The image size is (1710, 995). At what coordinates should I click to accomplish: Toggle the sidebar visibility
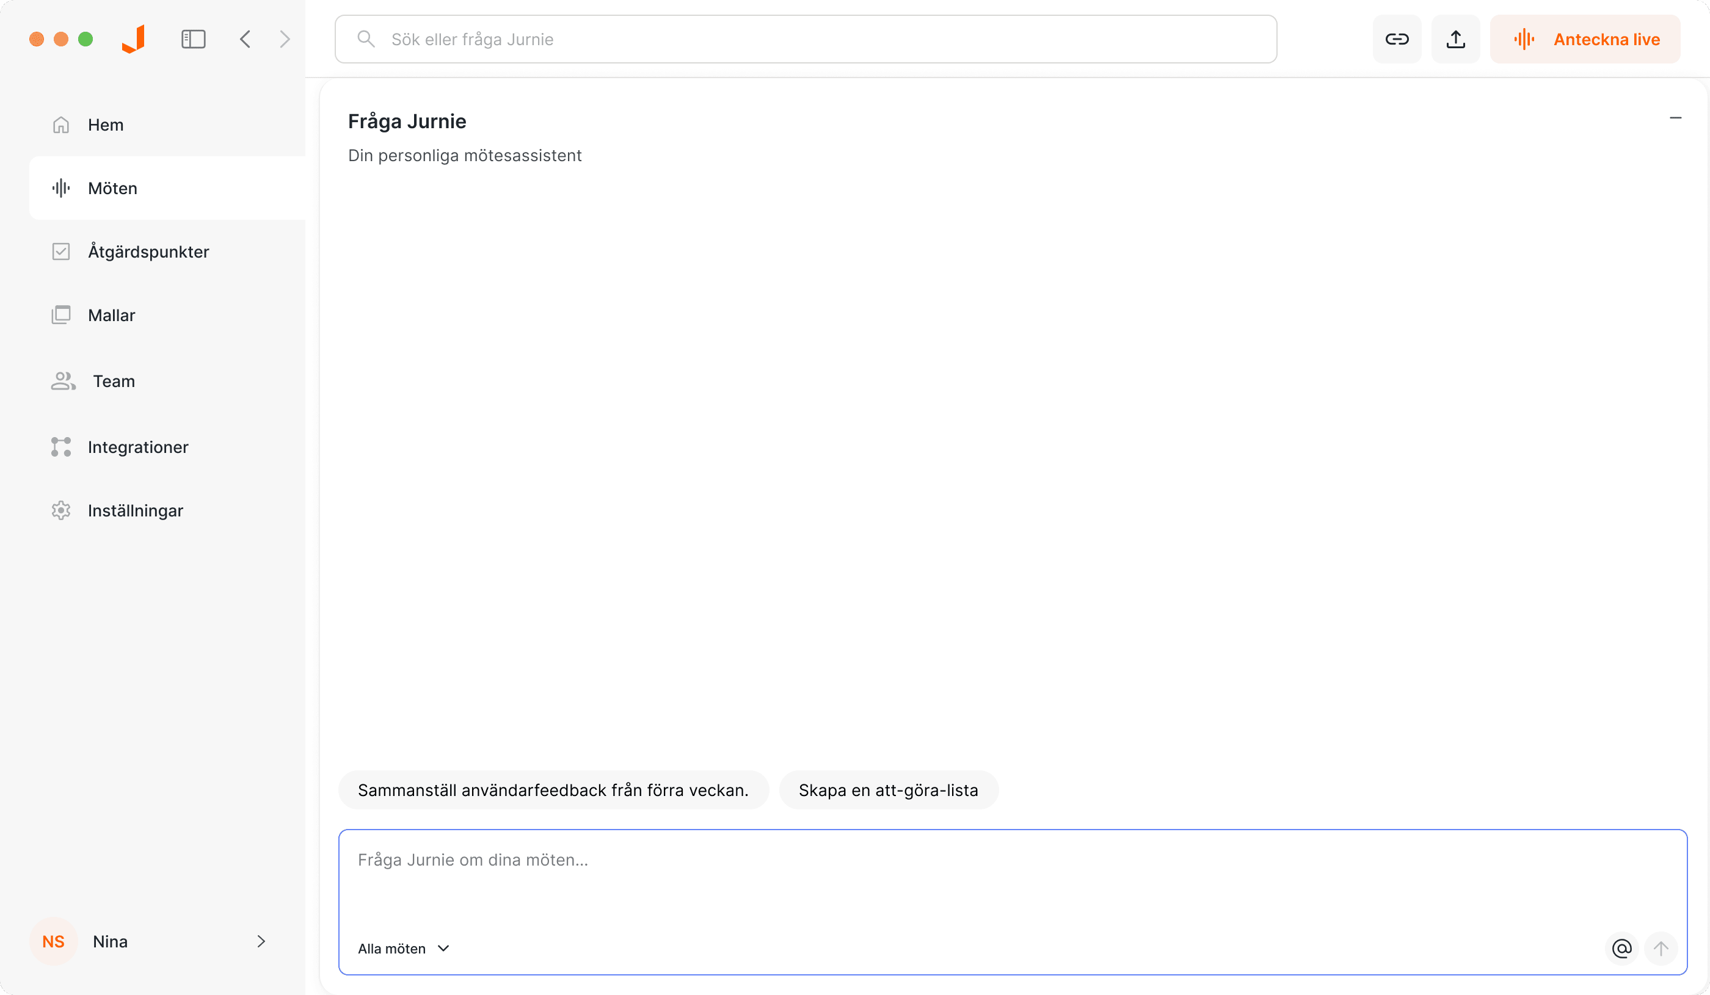[x=193, y=38]
